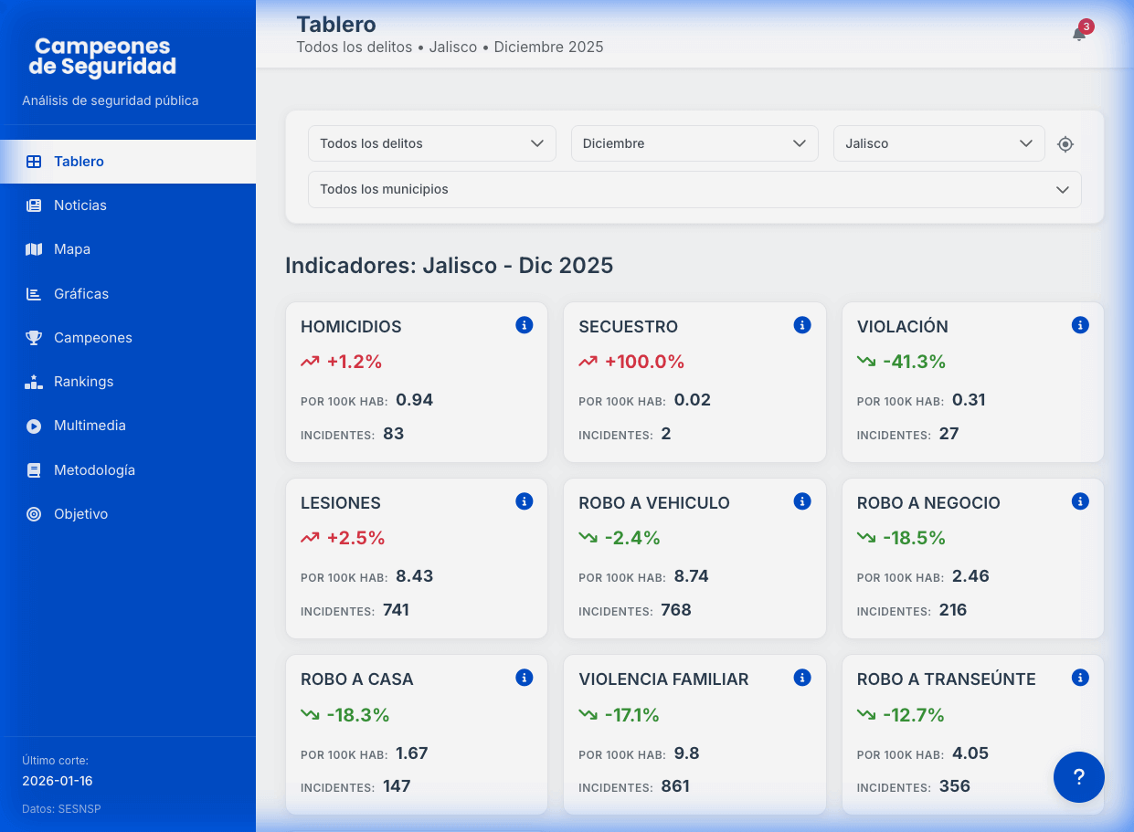Go to Noticias in the sidebar

[80, 205]
